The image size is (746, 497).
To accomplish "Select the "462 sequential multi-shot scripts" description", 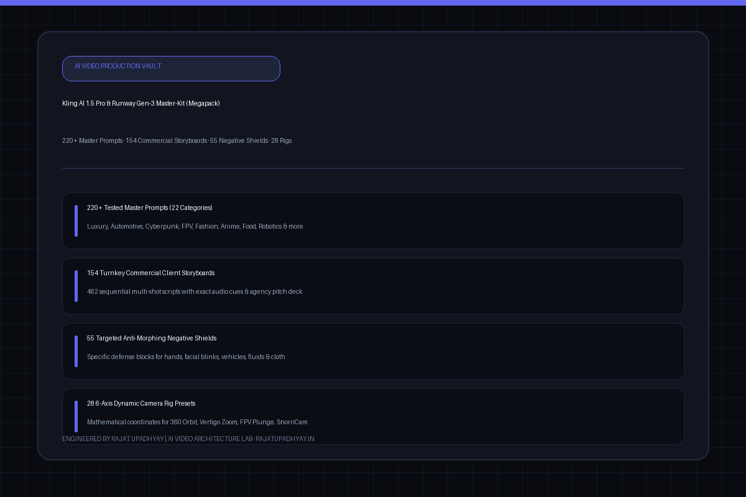I will coord(195,291).
